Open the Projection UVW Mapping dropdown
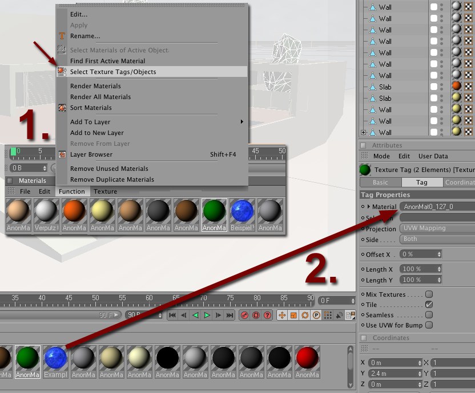The image size is (475, 393). tap(437, 228)
